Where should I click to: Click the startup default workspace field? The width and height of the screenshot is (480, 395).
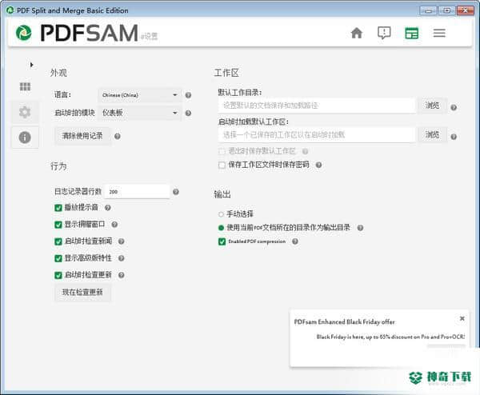317,134
